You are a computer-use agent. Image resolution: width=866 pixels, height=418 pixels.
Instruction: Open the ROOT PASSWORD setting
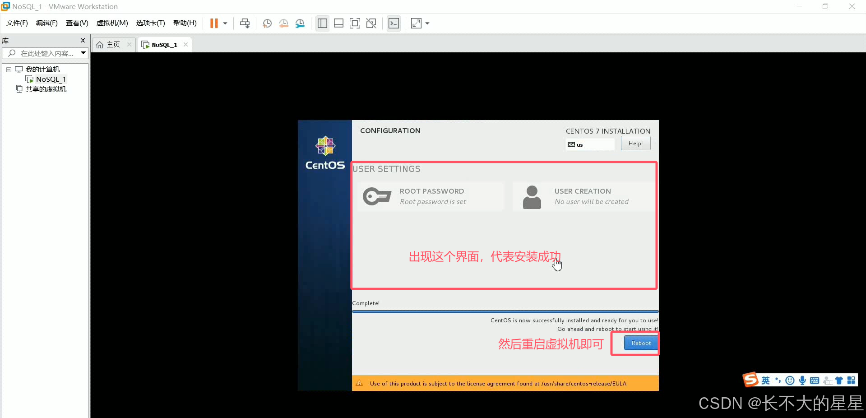tap(431, 196)
